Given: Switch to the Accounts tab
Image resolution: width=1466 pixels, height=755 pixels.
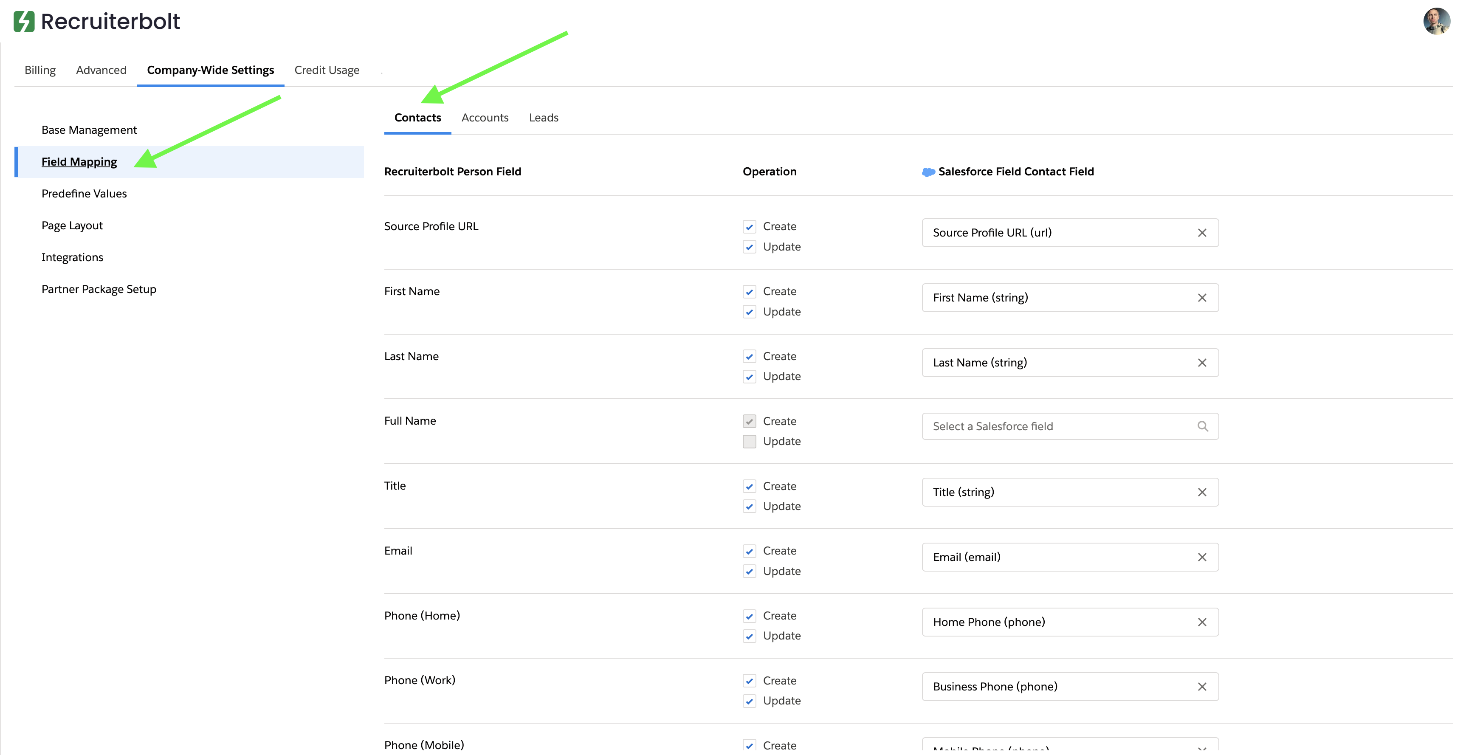Looking at the screenshot, I should 484,118.
